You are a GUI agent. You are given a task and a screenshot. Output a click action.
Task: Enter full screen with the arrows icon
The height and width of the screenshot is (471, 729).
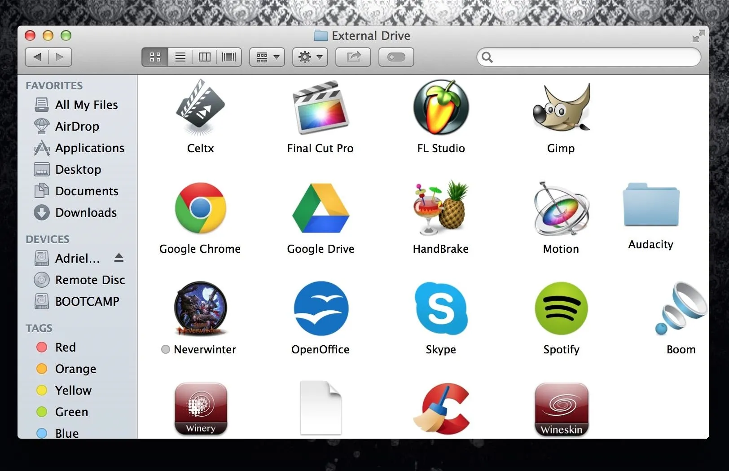698,36
